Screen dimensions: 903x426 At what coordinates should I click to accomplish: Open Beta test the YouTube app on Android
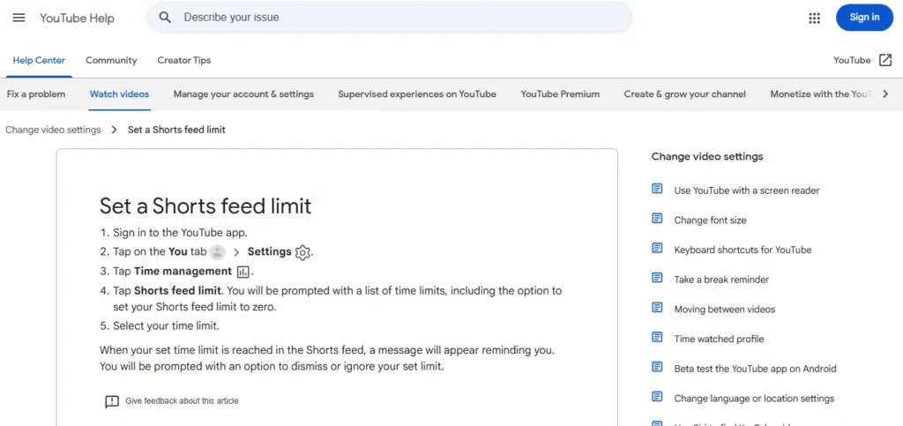point(755,369)
